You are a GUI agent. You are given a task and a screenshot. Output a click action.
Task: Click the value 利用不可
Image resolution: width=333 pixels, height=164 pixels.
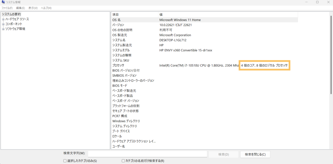[x=166, y=30]
